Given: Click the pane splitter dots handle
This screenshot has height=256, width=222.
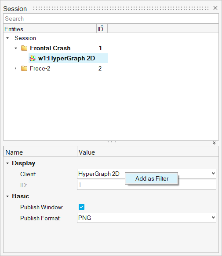Looking at the screenshot, I should [x=112, y=142].
